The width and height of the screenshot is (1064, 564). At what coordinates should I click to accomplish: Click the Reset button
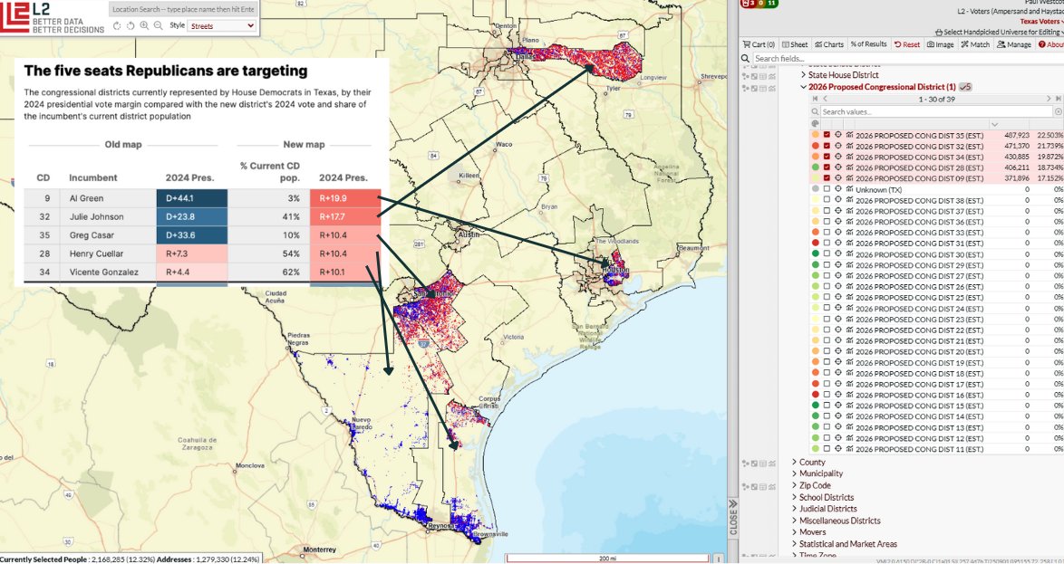click(x=904, y=44)
